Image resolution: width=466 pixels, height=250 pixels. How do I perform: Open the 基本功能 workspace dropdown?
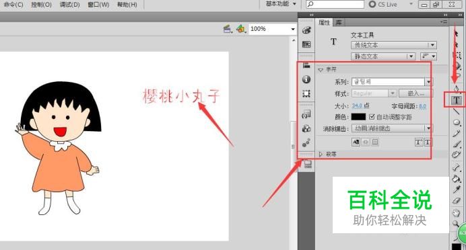(x=281, y=4)
